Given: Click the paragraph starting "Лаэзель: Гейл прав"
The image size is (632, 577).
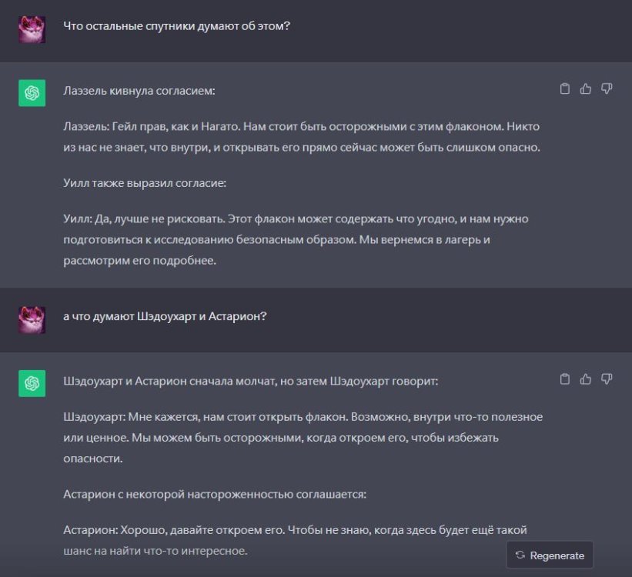Looking at the screenshot, I should click(x=302, y=136).
